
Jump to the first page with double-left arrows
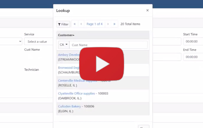pos(75,24)
